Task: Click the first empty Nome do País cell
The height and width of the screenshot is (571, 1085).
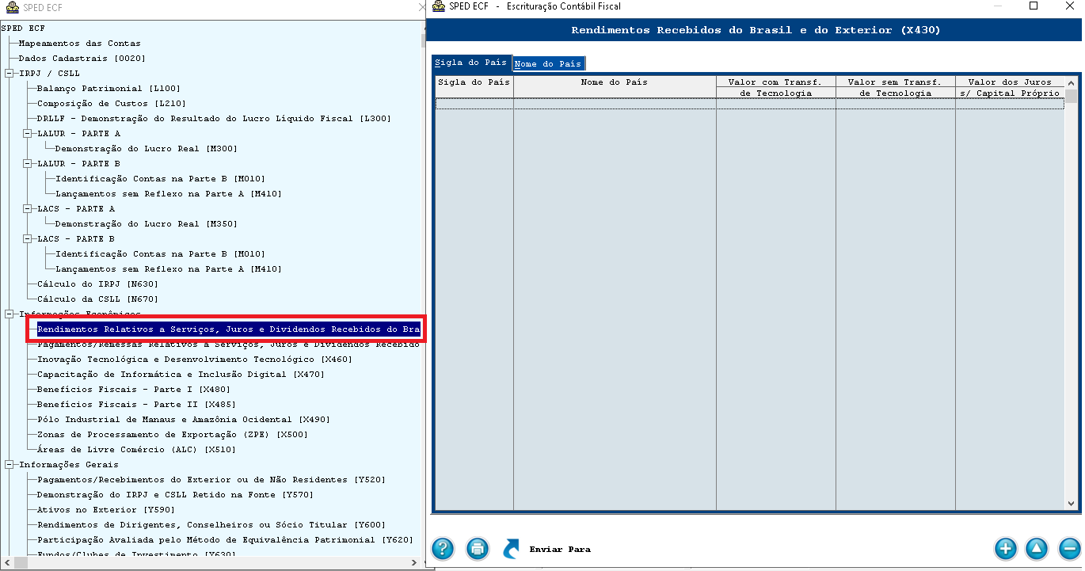Action: click(615, 104)
